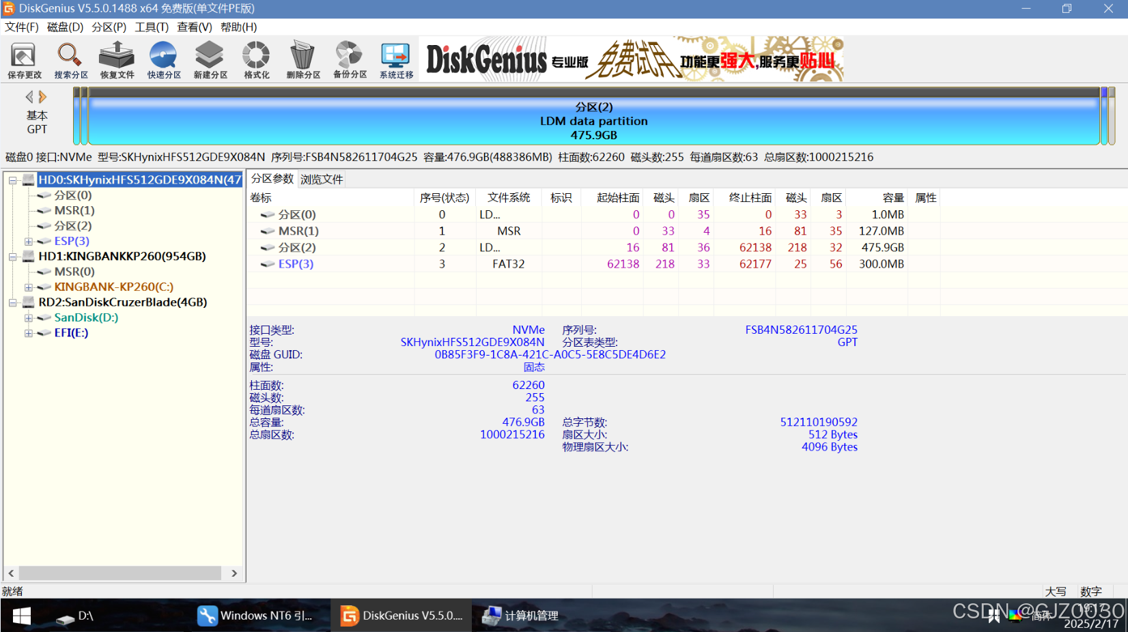Switch to the 浏览文件 tab

point(322,179)
